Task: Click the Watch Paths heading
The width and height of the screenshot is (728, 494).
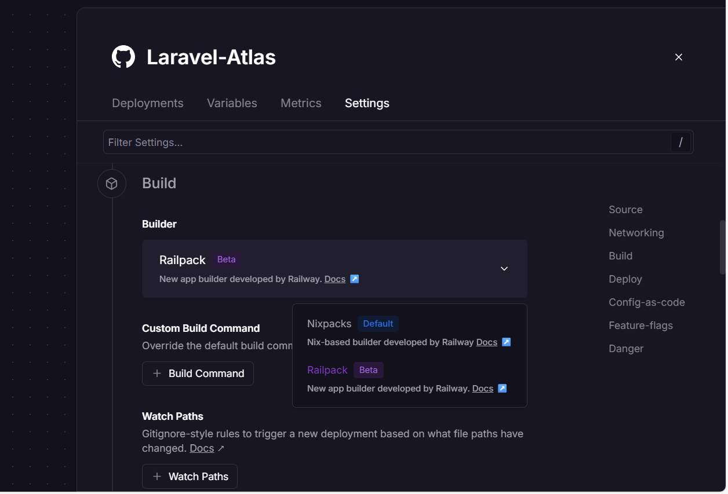Action: 173,416
